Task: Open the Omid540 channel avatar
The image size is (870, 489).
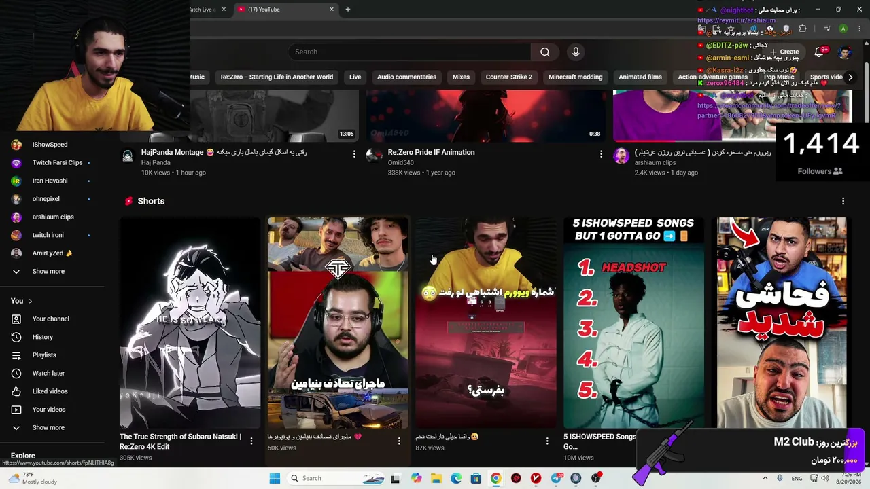Action: click(x=374, y=156)
